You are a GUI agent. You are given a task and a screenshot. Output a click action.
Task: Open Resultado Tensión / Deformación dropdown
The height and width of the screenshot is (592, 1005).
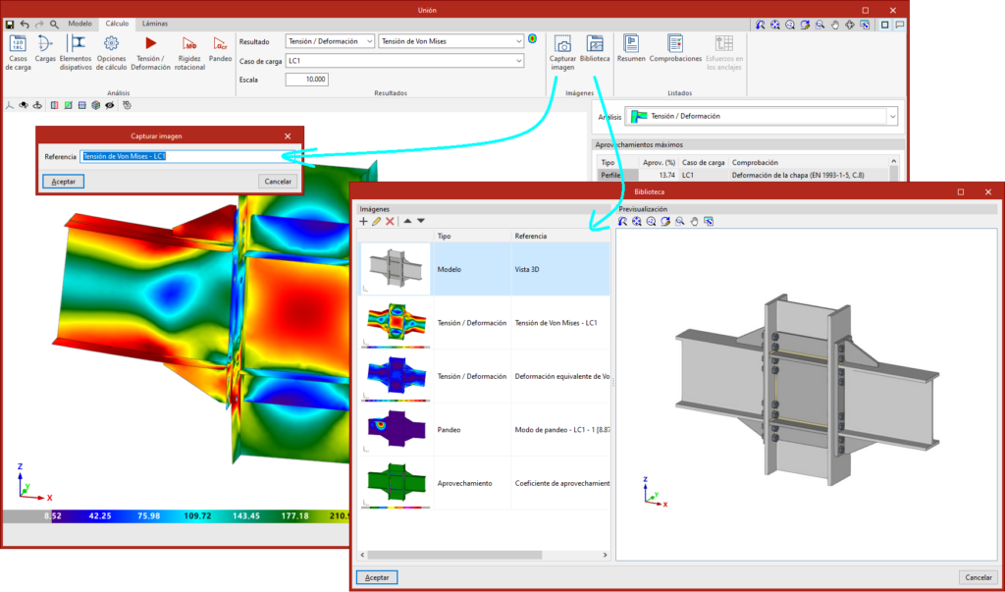tap(330, 41)
